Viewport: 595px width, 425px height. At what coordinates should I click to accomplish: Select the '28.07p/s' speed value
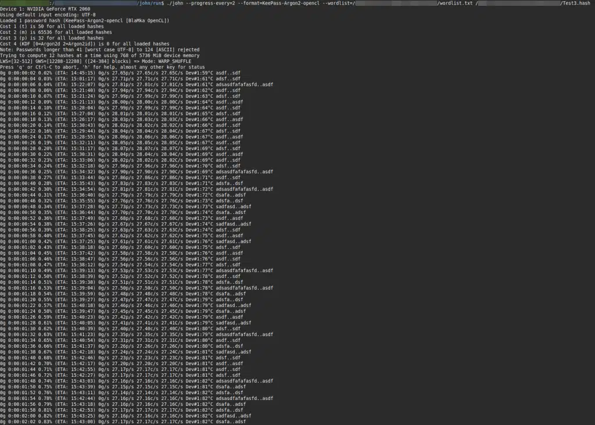coord(123,148)
